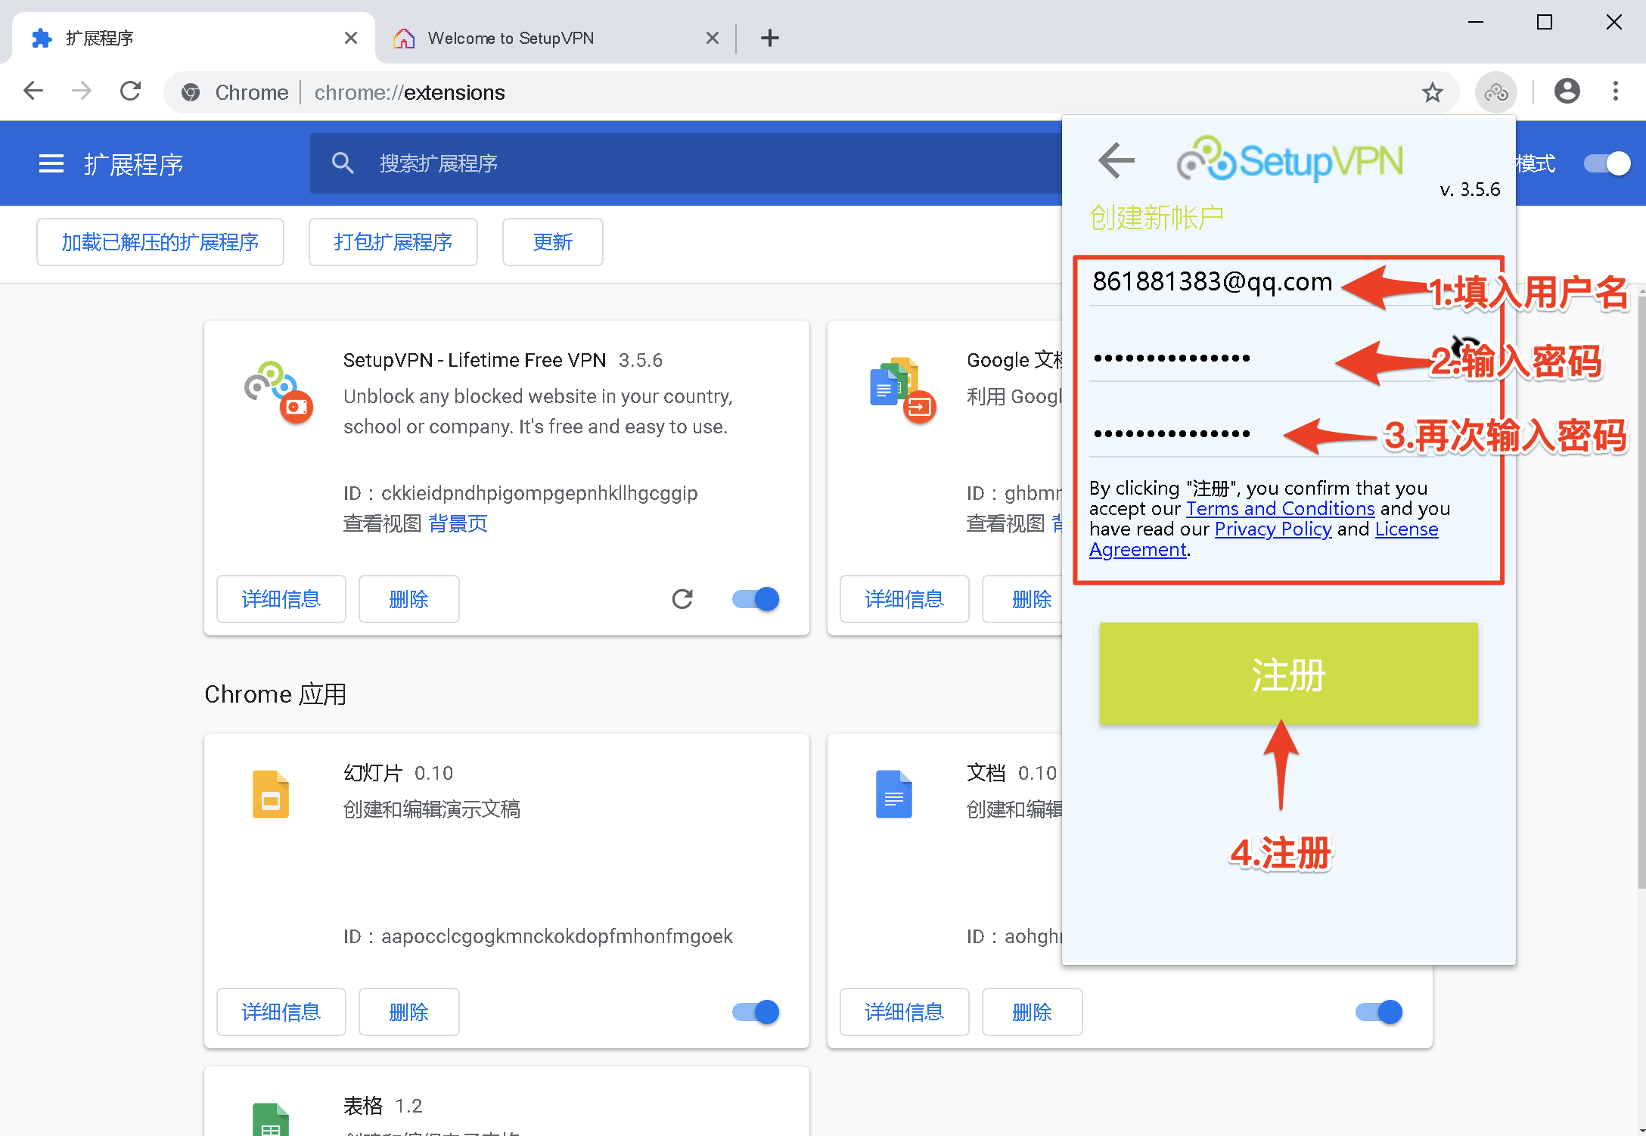Viewport: 1646px width, 1136px height.
Task: Open the Chrome three-dot menu
Action: click(x=1615, y=92)
